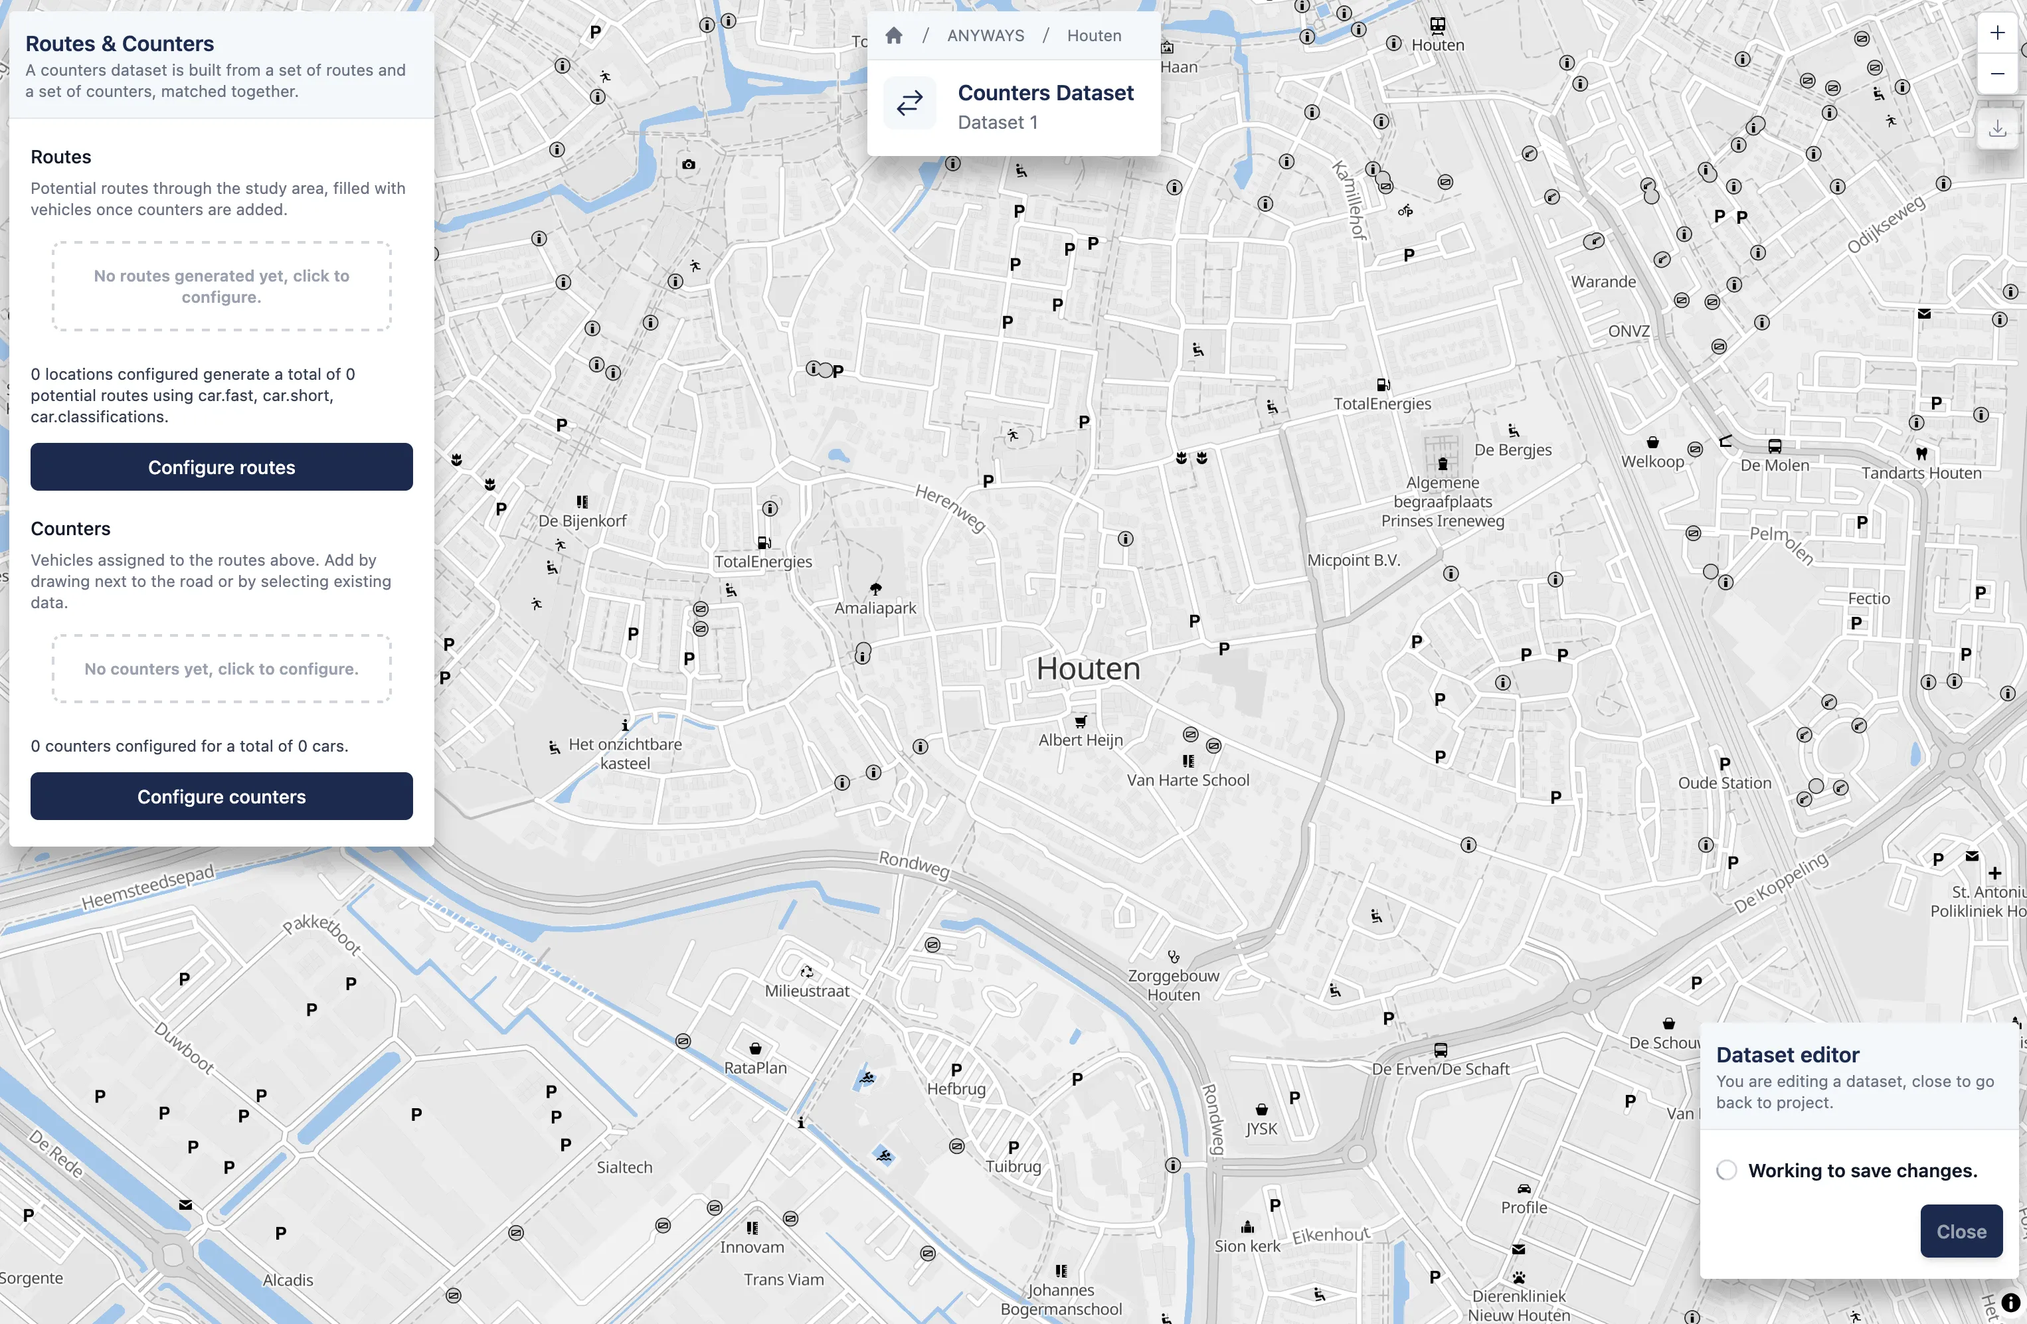The height and width of the screenshot is (1324, 2027).
Task: Click the home icon in breadcrumb
Action: 893,35
